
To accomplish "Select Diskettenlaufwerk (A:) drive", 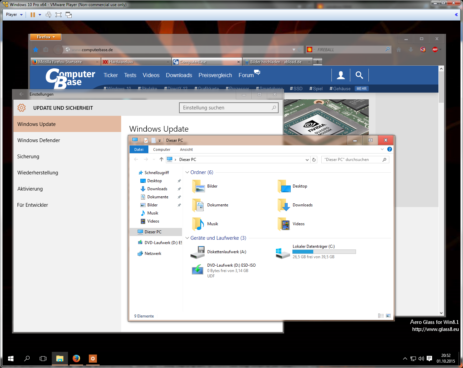I will (218, 252).
